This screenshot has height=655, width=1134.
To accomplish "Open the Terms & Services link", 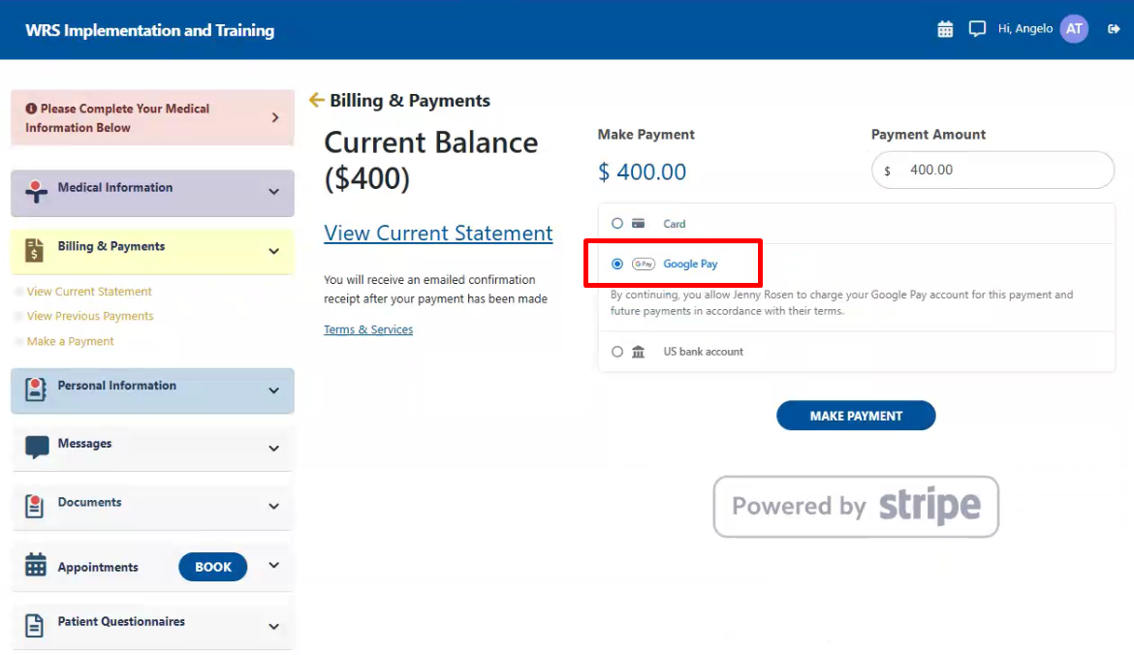I will click(x=368, y=328).
